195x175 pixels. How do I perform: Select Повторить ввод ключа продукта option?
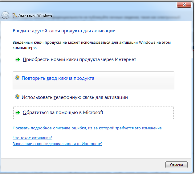click(x=93, y=81)
